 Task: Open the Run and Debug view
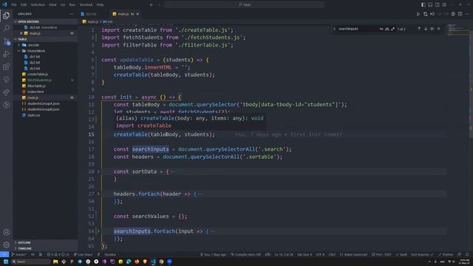[7, 54]
